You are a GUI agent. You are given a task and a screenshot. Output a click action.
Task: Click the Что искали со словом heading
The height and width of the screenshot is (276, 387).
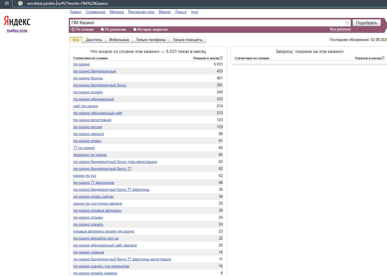(148, 52)
